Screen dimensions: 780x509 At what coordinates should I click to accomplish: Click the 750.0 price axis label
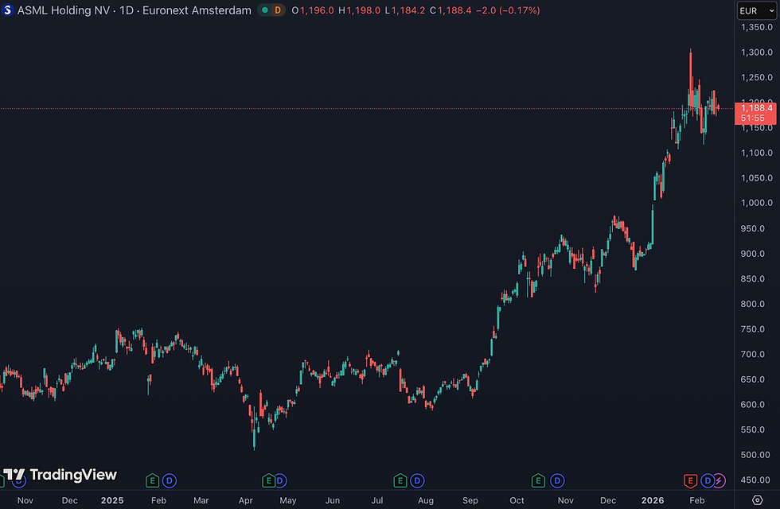point(752,329)
